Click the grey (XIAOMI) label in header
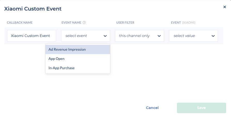 tap(189, 23)
